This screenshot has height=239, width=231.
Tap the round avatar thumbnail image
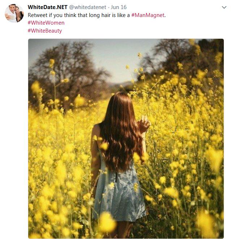point(14,13)
